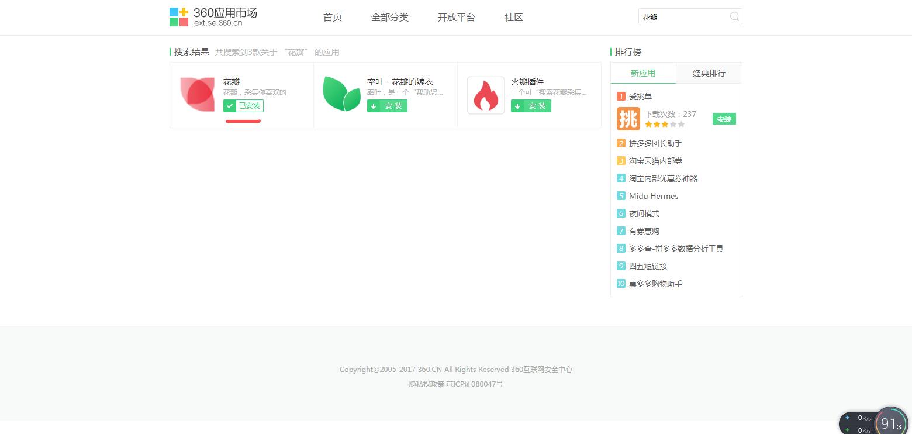Click the download arrow on 率叶 install button
The height and width of the screenshot is (434, 912).
tap(374, 106)
